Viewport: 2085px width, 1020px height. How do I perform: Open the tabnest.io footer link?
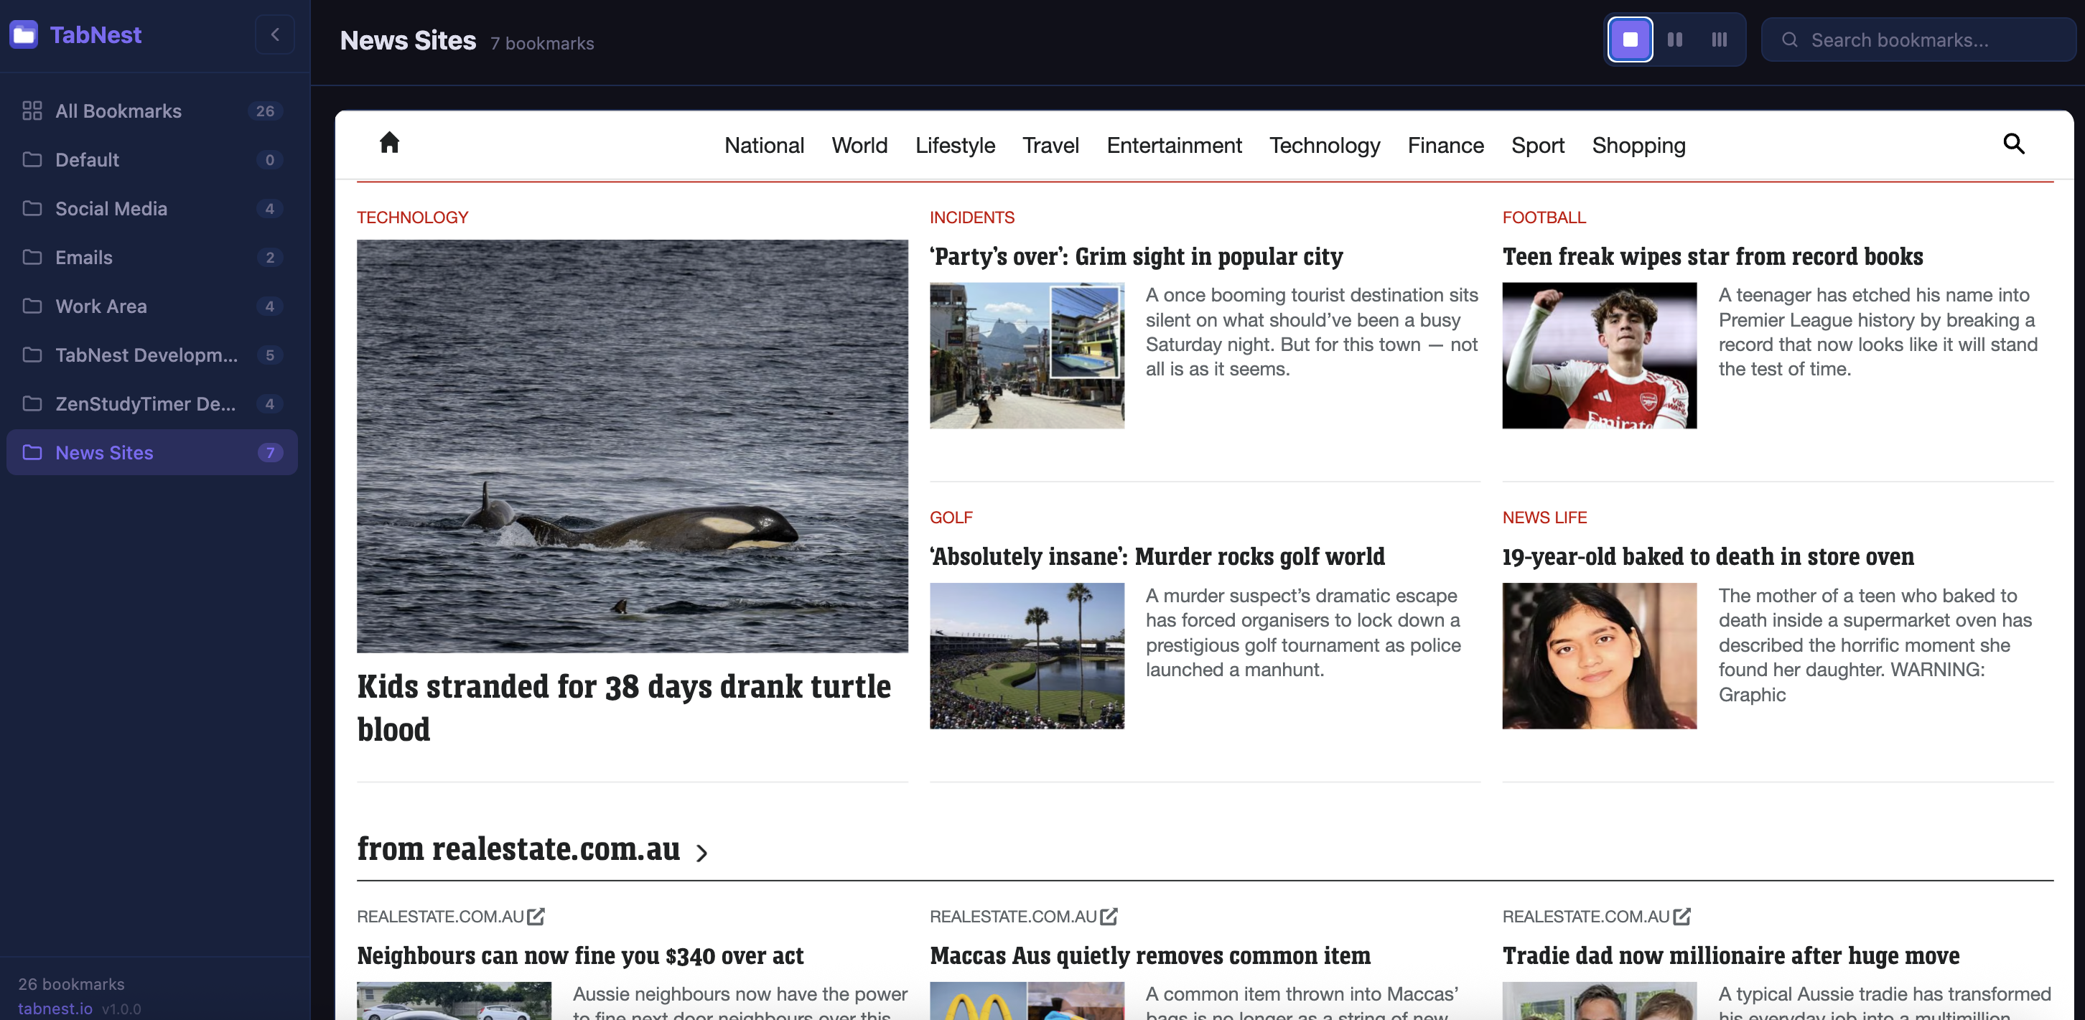[55, 1009]
